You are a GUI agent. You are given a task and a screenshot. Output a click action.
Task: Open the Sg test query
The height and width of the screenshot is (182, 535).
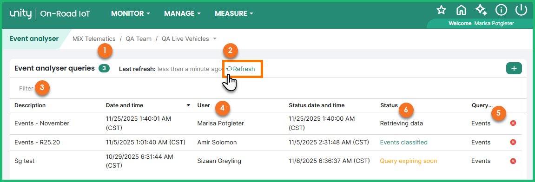25,161
